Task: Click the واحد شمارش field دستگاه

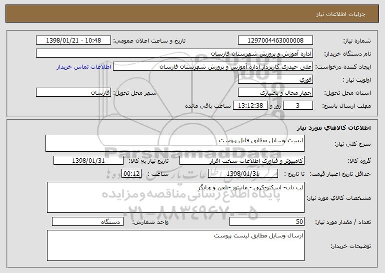Action: coord(87,221)
